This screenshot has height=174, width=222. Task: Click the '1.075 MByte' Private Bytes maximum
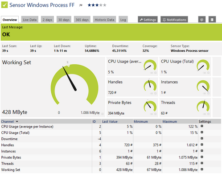click(188, 157)
